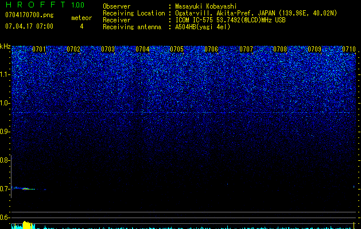Viewport: 361px width, 229px height.
Task: Select the ICOM IC-575 receiver text
Action: click(x=230, y=20)
